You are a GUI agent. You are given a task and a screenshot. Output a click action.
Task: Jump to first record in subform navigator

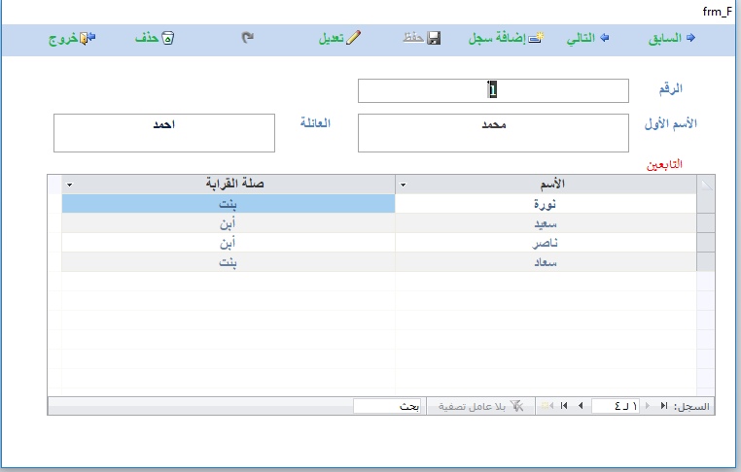(x=663, y=406)
